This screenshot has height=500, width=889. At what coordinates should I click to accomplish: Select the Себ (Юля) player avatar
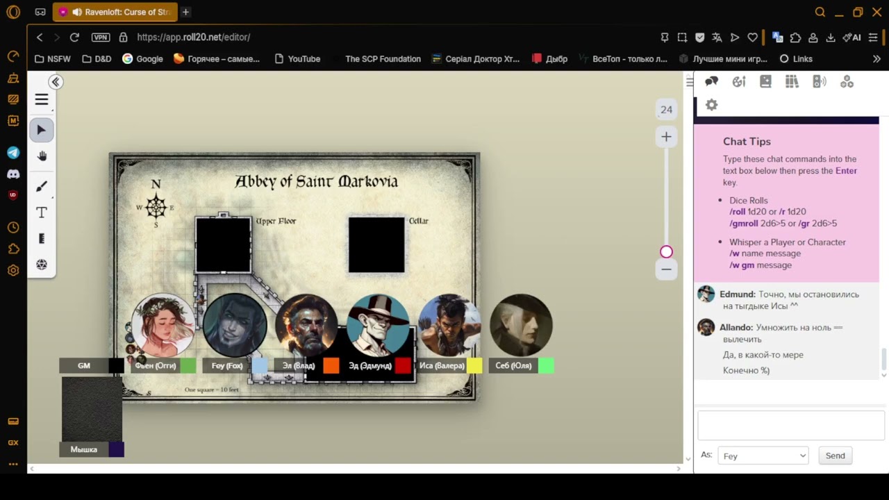[x=521, y=325]
